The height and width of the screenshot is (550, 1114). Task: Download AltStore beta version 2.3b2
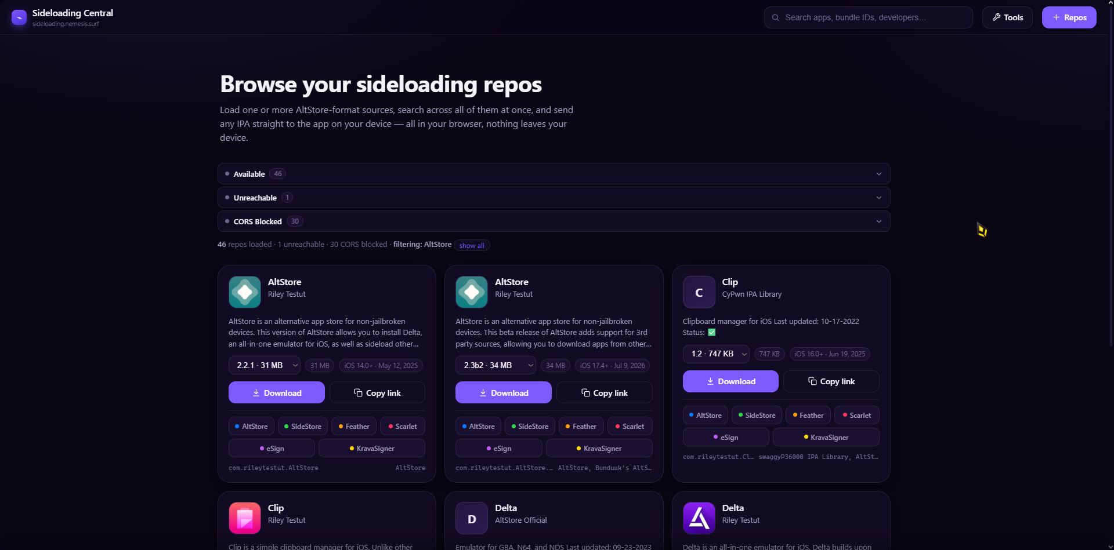[504, 393]
